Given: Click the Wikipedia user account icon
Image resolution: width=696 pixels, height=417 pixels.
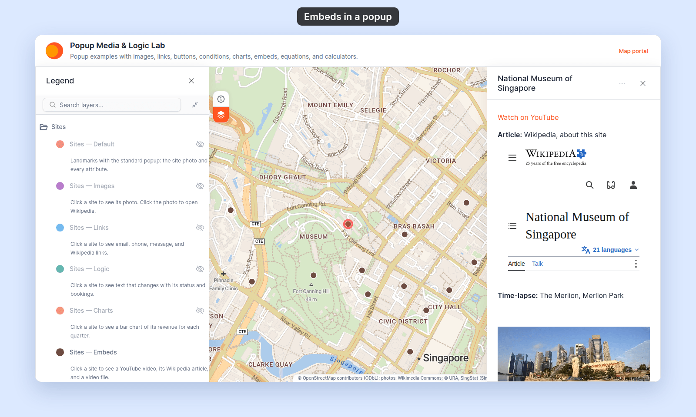Looking at the screenshot, I should coord(633,185).
